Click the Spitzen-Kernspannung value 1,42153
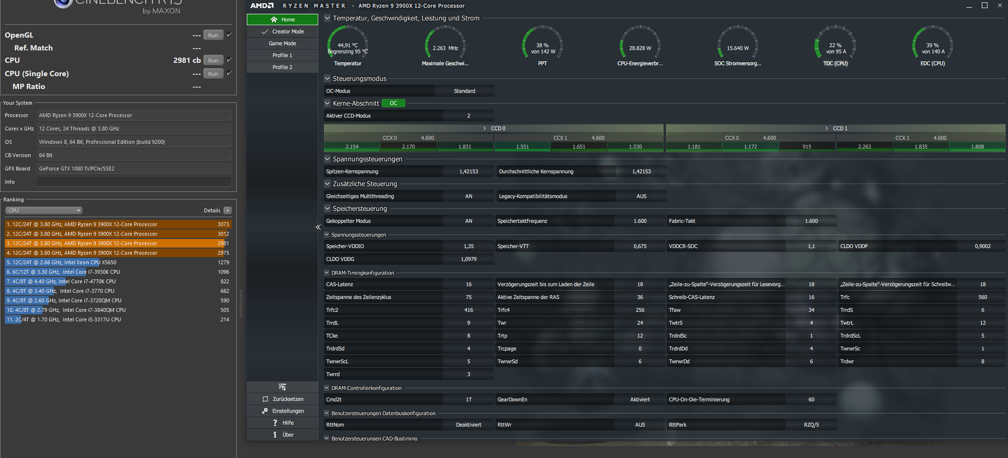The width and height of the screenshot is (1008, 458). [469, 171]
